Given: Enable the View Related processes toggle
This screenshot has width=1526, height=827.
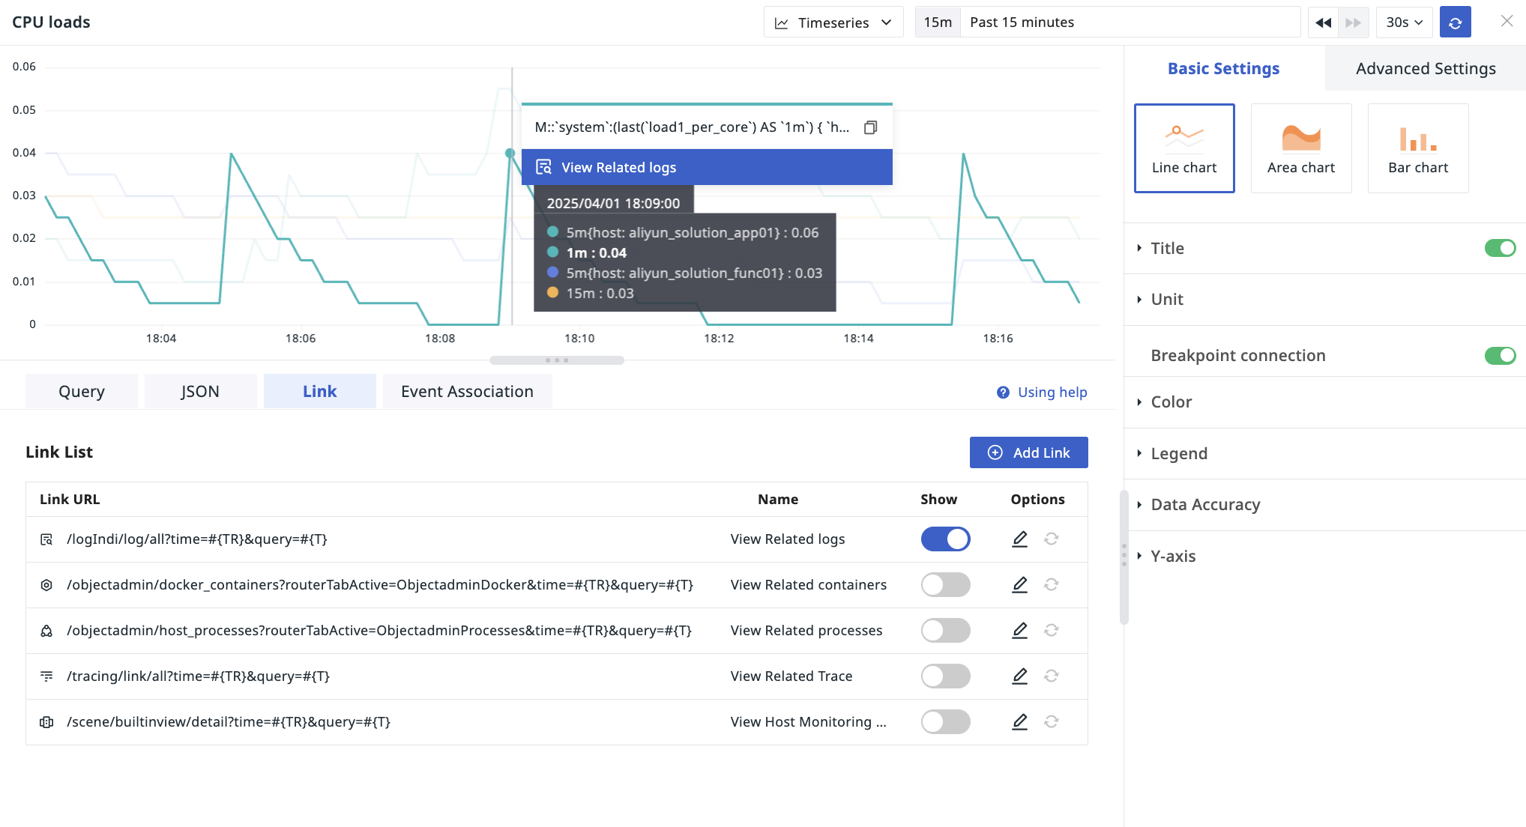Looking at the screenshot, I should (x=945, y=630).
